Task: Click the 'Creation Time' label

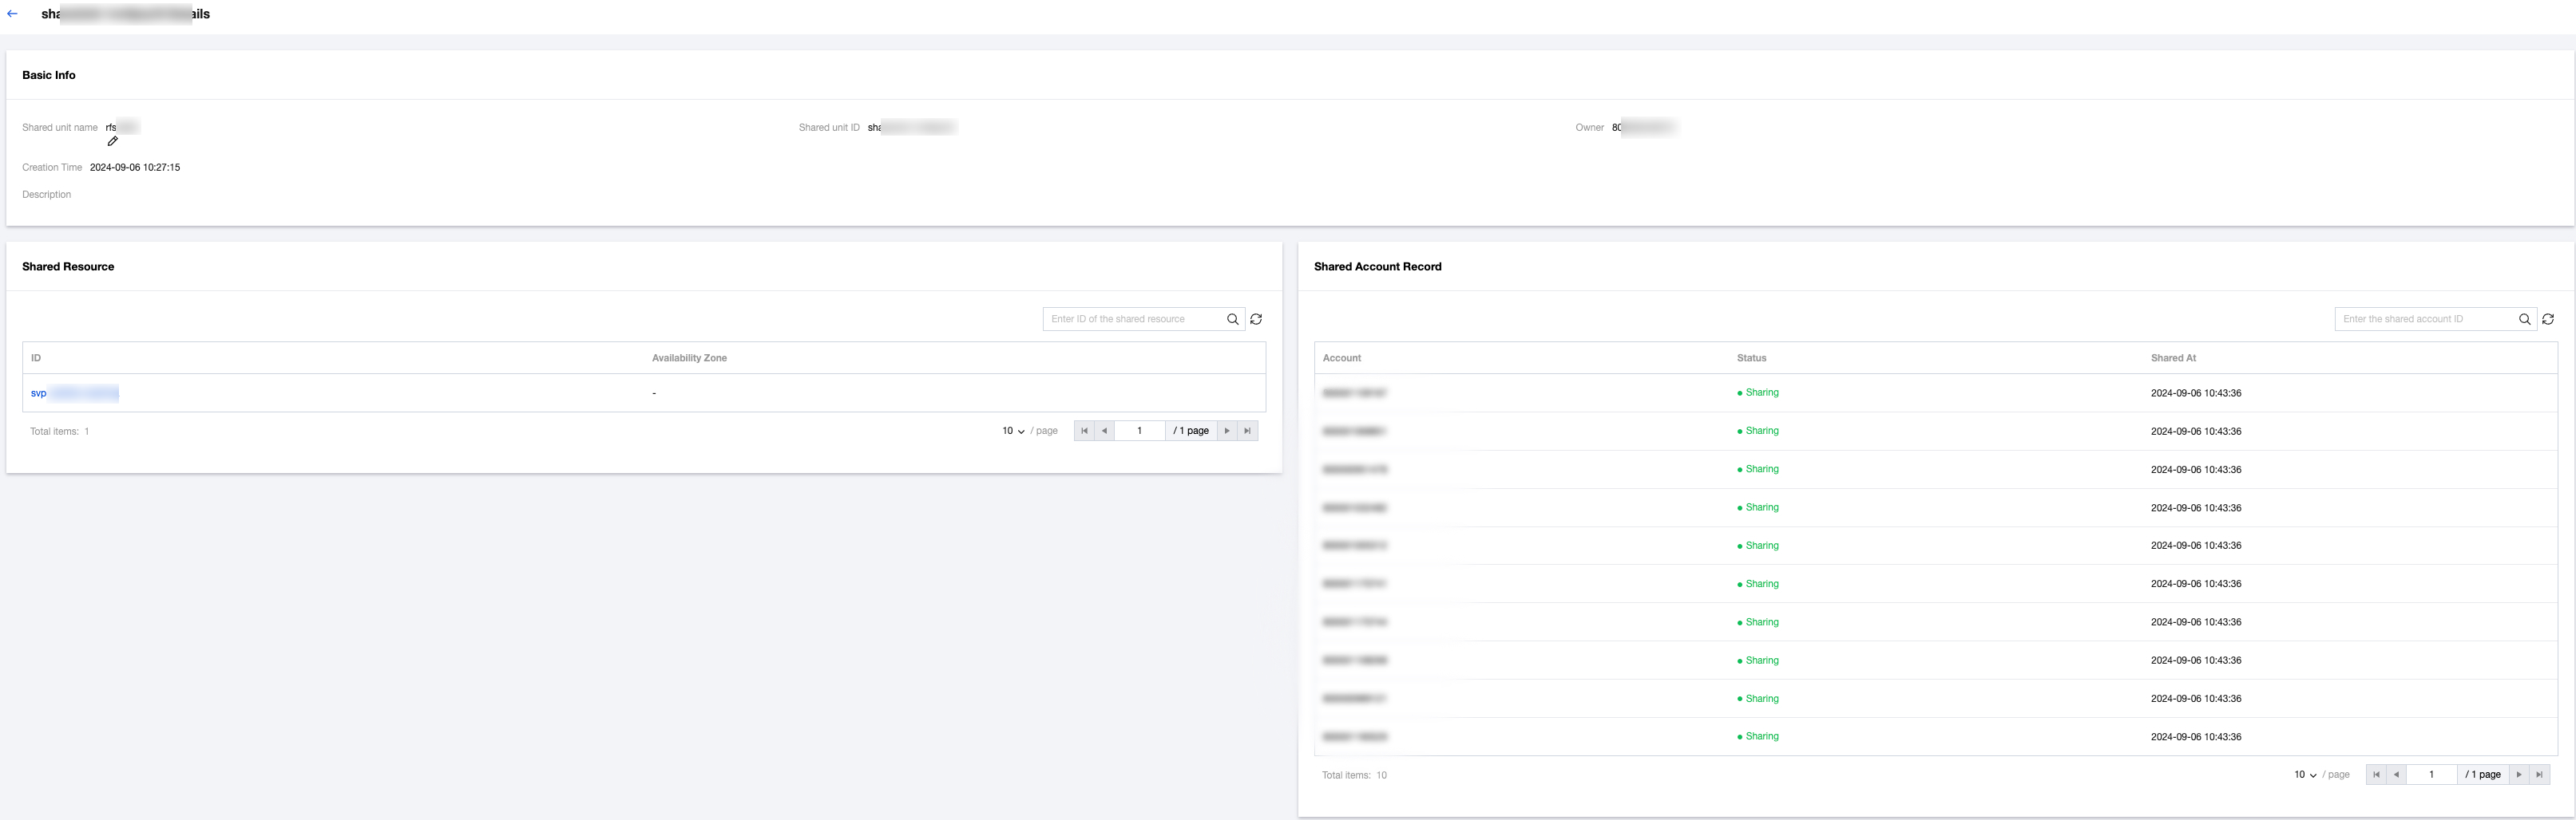Action: tap(52, 168)
